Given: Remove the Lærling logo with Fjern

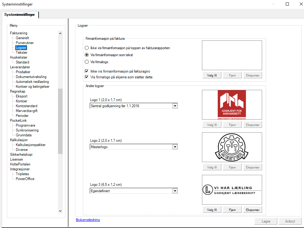Looking at the screenshot, I should coord(232,209).
